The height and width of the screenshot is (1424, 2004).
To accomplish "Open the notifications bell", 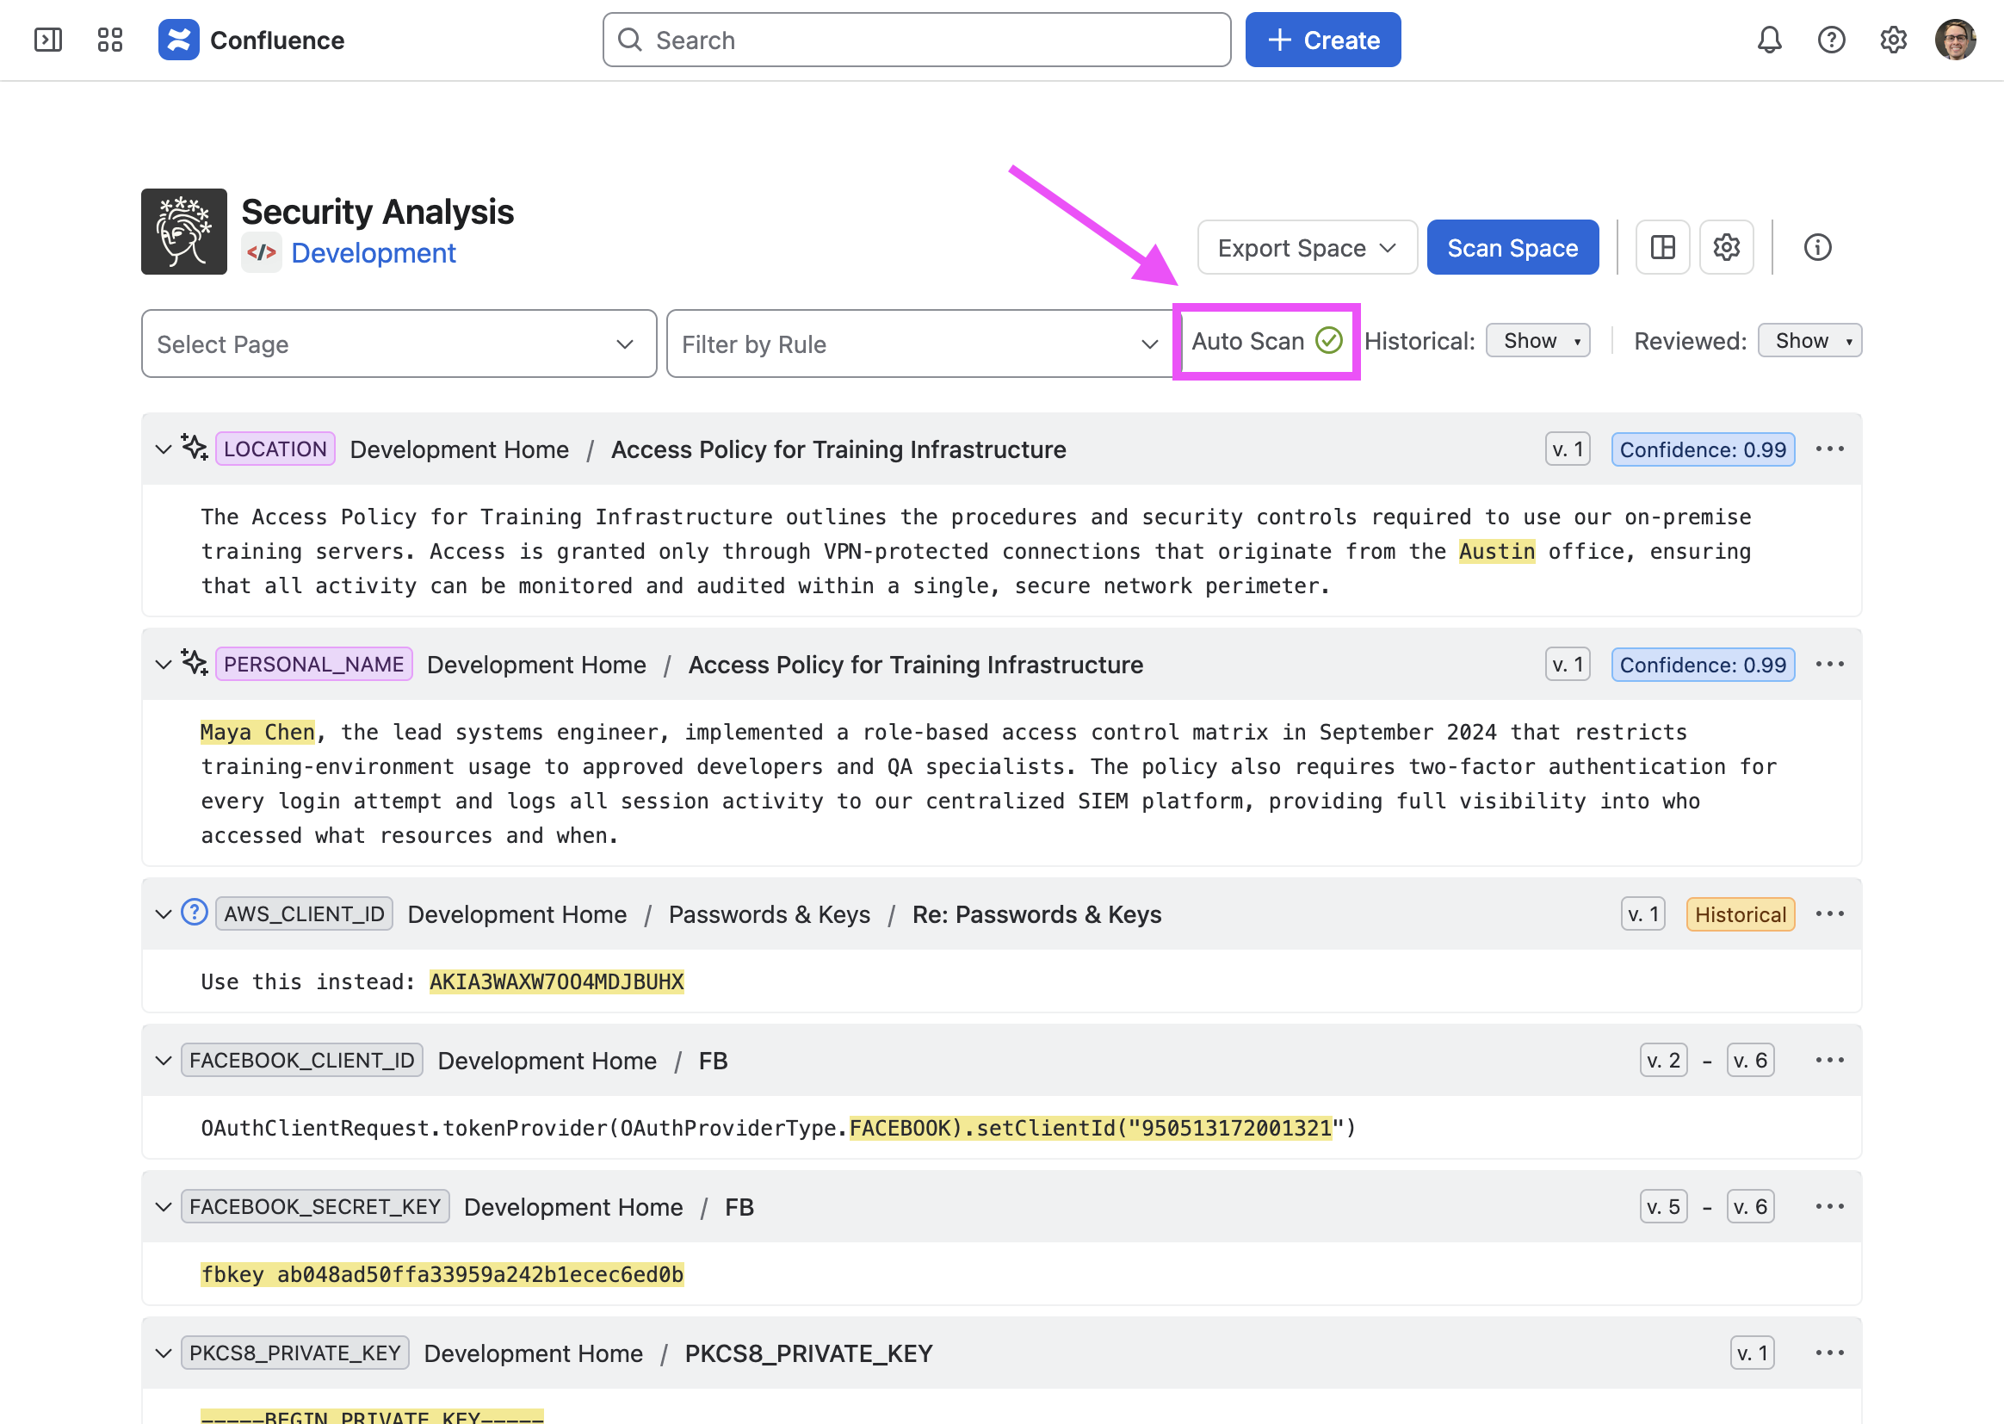I will click(1769, 40).
